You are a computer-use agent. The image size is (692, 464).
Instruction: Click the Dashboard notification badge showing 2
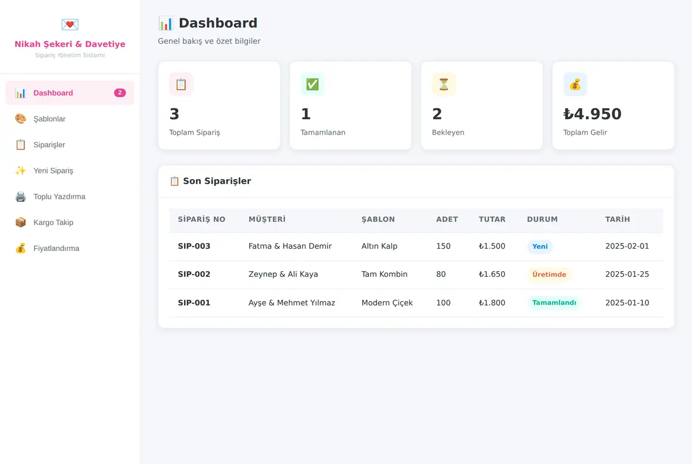coord(120,93)
